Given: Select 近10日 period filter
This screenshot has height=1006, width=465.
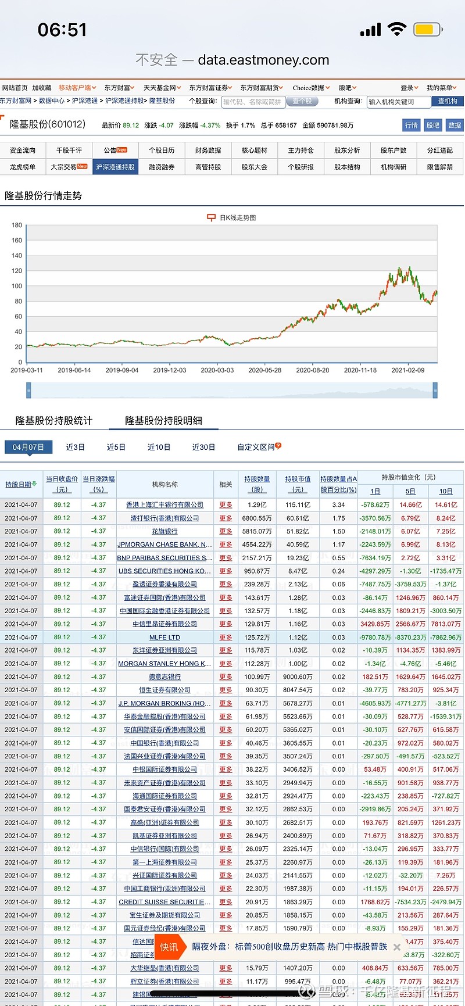Looking at the screenshot, I should point(159,447).
